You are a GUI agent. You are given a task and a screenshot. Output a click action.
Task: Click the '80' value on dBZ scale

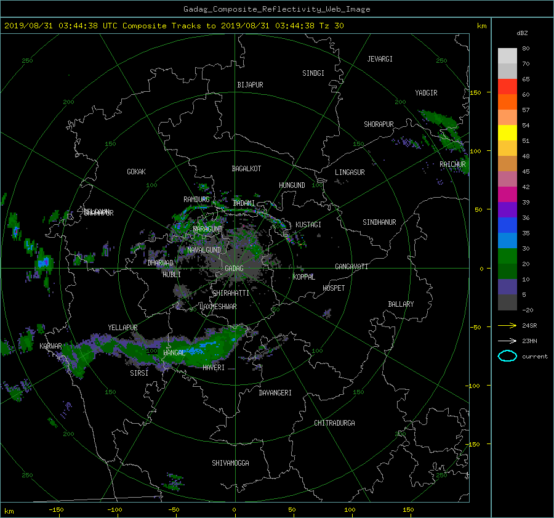[x=526, y=49]
